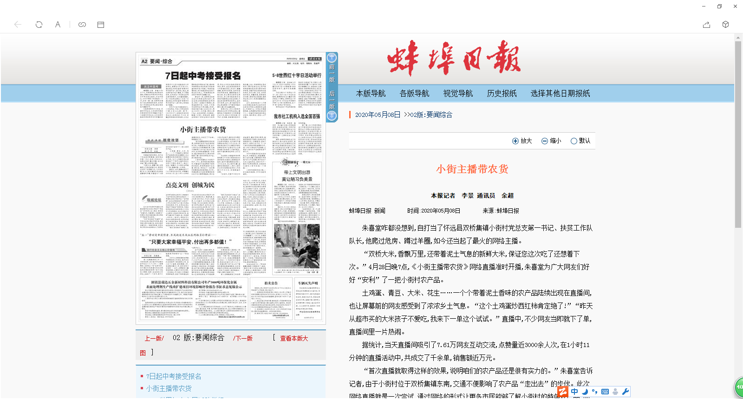The width and height of the screenshot is (743, 399).
Task: Select the 缩小 shrink text option
Action: pos(551,141)
